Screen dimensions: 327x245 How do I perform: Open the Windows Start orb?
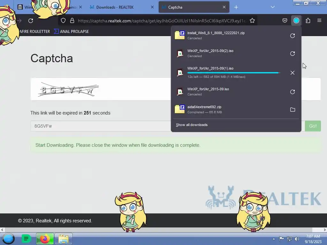click(x=8, y=239)
